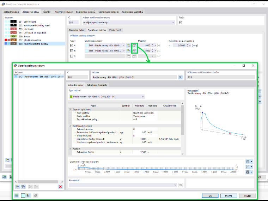Viewport: 268px width, 201px height.
Task: Collapse Earthquake action group
Action: (70, 126)
